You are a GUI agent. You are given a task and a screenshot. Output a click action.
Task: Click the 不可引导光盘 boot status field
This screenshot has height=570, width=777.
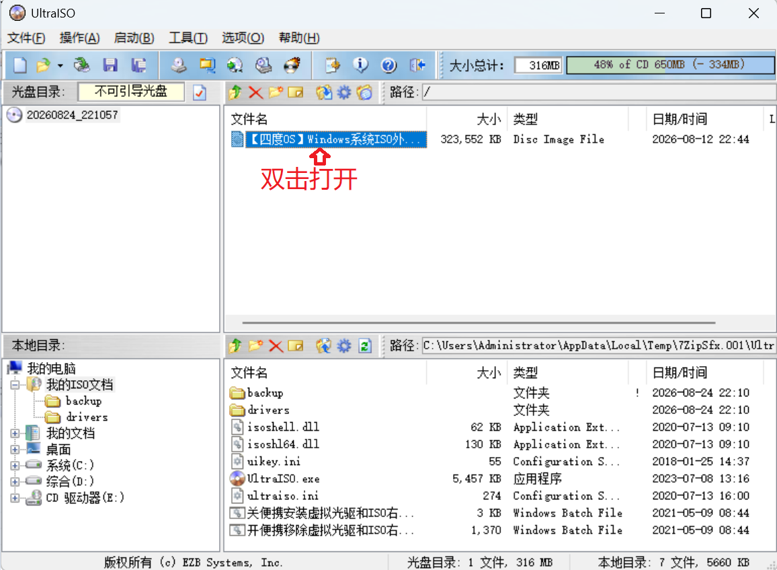tap(131, 92)
